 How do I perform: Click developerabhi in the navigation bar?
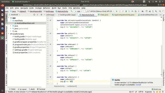click(x=36, y=11)
